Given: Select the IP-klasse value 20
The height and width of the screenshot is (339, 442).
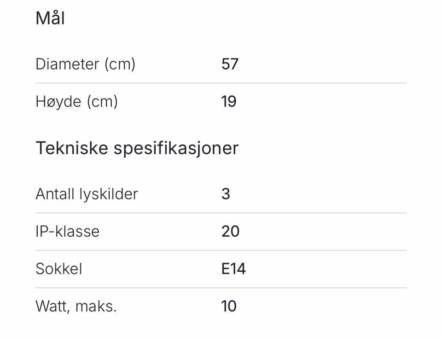Looking at the screenshot, I should [x=230, y=231].
